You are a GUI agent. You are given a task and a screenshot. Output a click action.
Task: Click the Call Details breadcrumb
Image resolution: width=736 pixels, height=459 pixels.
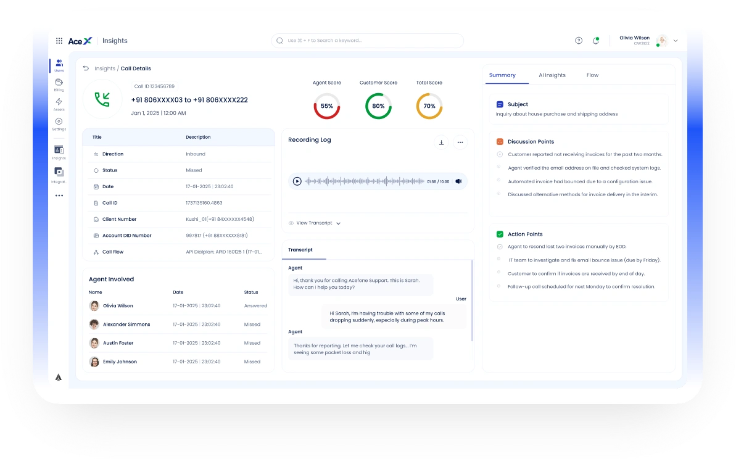(x=136, y=68)
